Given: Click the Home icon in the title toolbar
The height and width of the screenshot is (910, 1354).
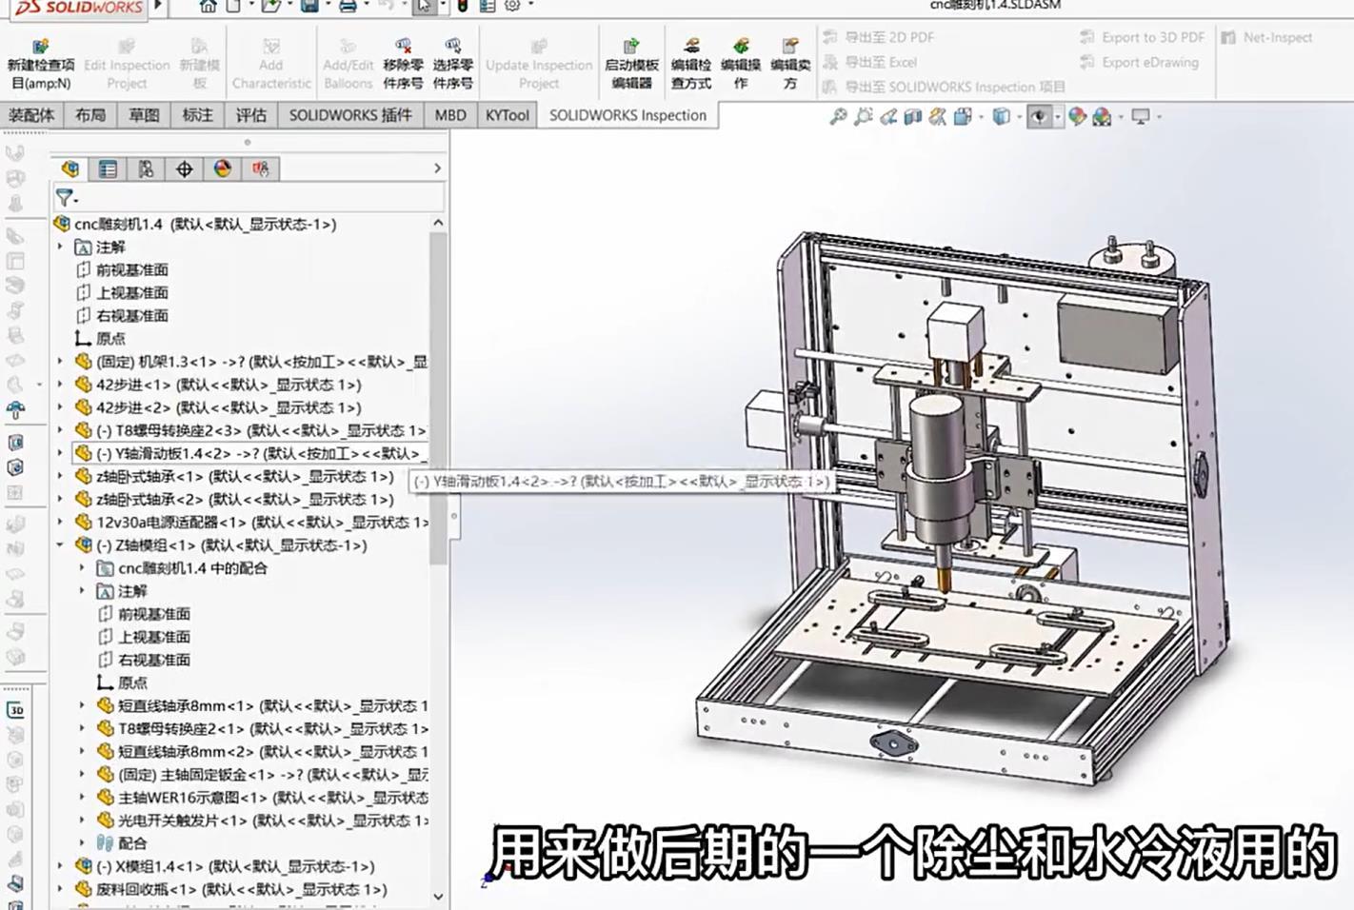Looking at the screenshot, I should tap(208, 6).
